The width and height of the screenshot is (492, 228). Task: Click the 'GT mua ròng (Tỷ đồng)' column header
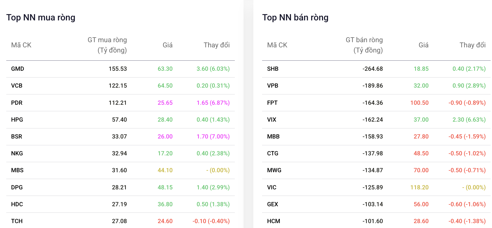coord(107,45)
